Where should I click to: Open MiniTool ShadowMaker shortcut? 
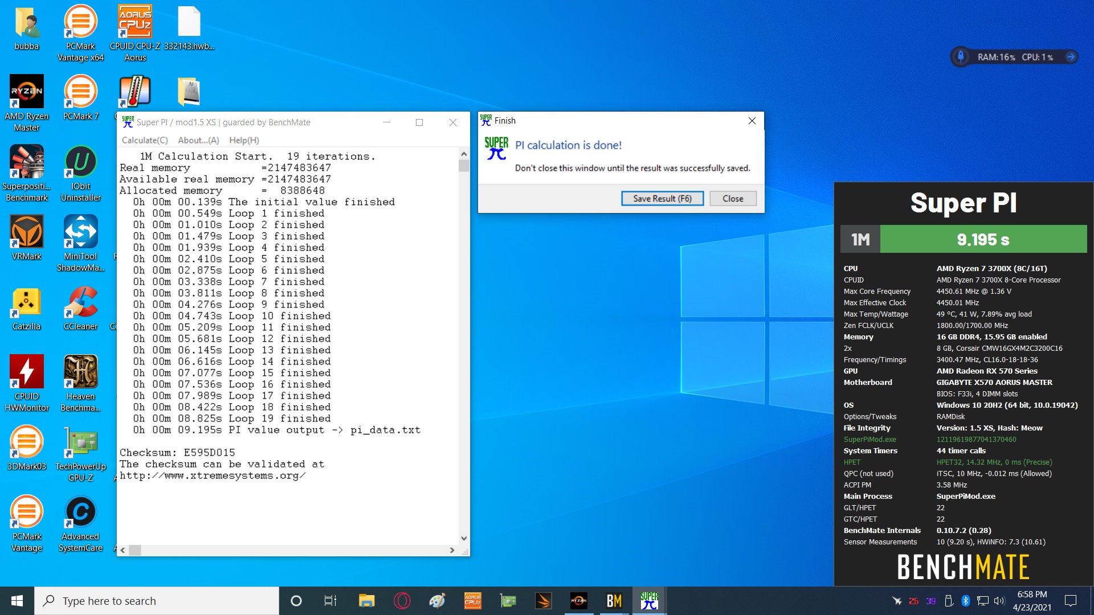tap(80, 243)
